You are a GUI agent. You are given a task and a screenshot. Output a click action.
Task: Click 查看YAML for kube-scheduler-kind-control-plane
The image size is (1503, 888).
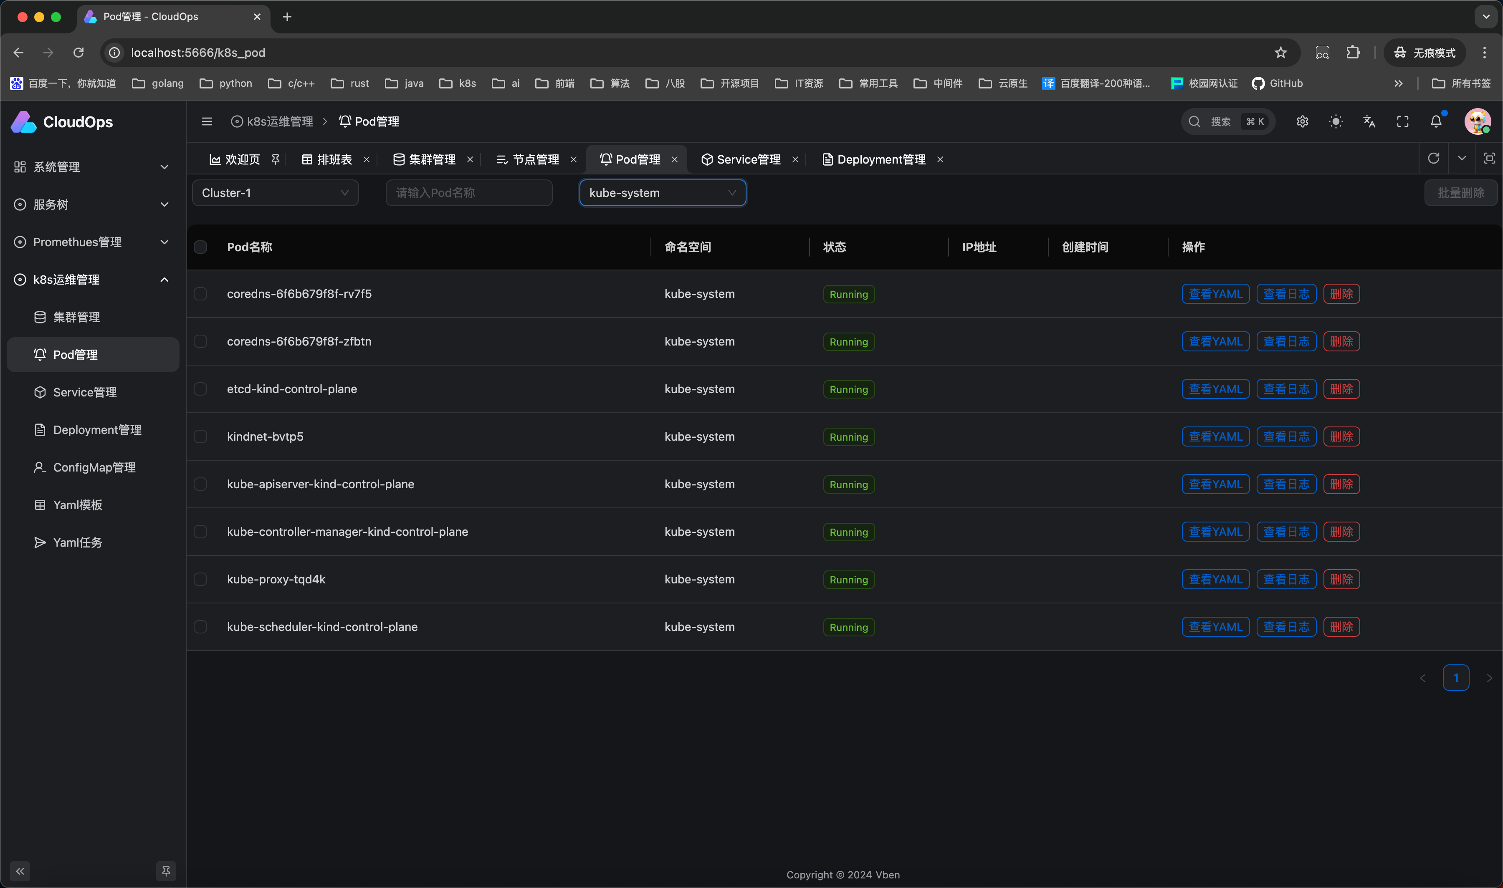(x=1216, y=627)
